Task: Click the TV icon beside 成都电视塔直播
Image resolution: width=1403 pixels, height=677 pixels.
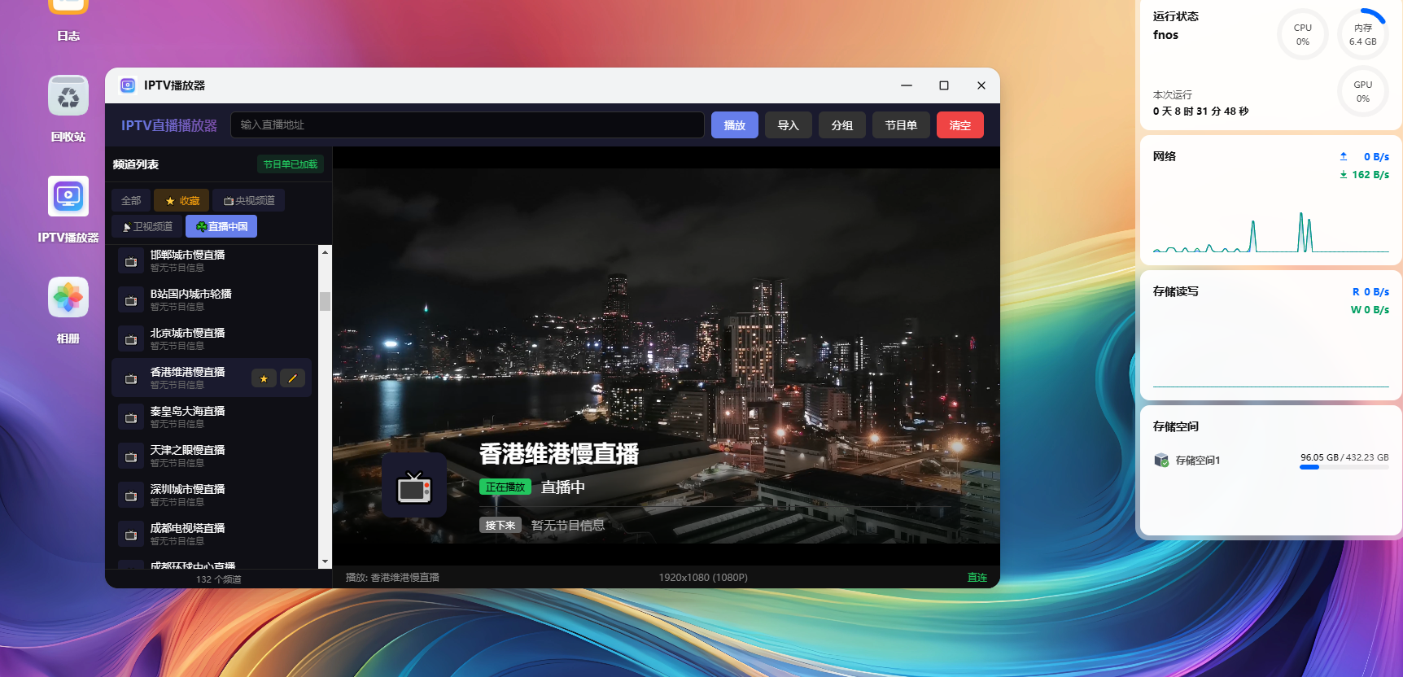Action: click(x=131, y=535)
